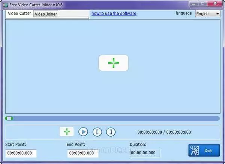This screenshot has width=225, height=164.
Task: Click the Duration time field
Action: click(x=145, y=153)
